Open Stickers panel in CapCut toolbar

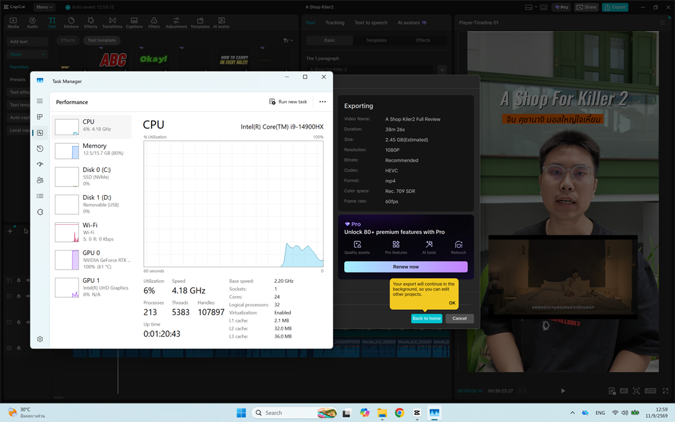[71, 23]
